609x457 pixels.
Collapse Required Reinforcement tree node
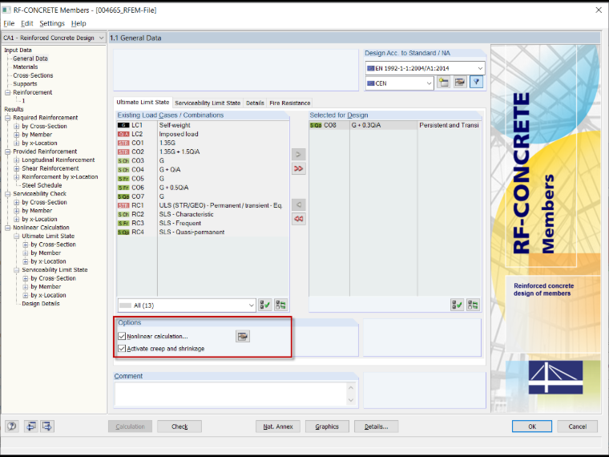tap(8, 118)
